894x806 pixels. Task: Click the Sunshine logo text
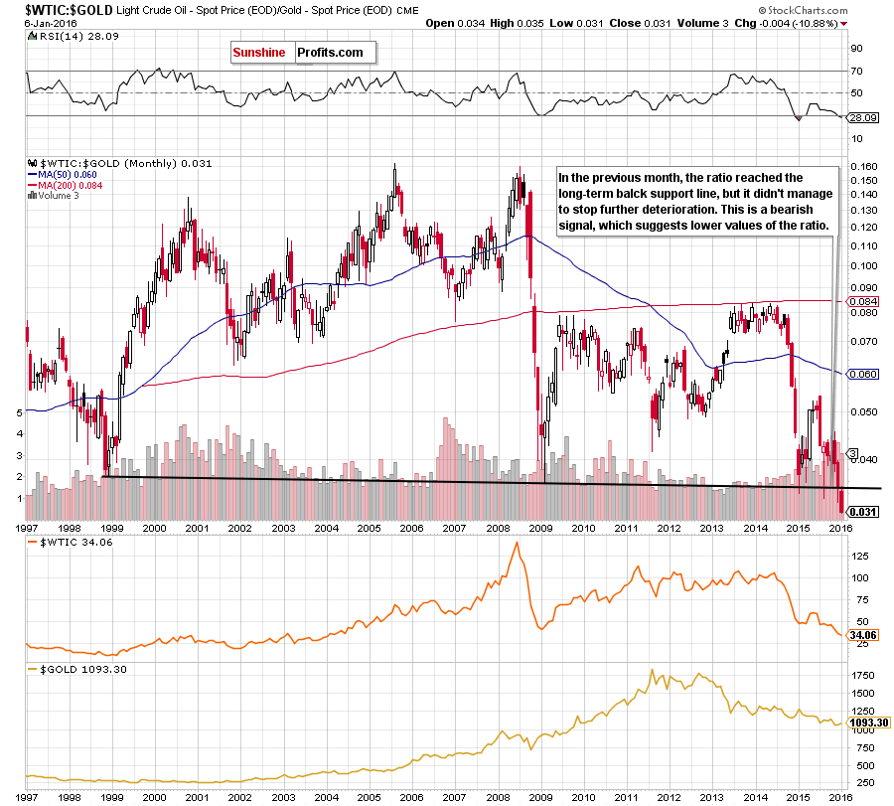(259, 53)
